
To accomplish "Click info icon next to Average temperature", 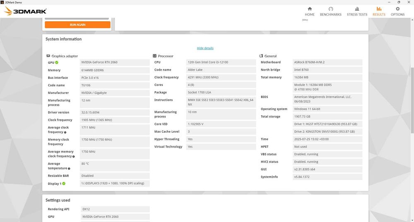I will click(69, 169).
